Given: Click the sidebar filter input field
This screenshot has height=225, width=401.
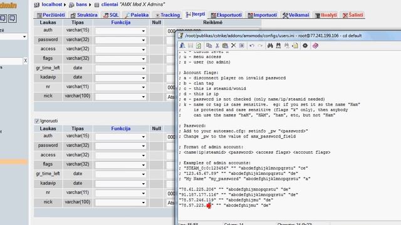Looking at the screenshot, I should [x=11, y=61].
